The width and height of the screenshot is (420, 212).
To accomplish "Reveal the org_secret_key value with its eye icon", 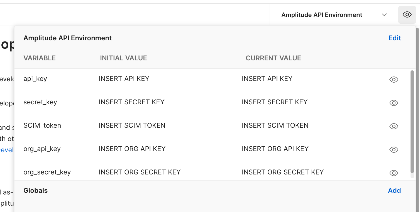I will 394,173.
